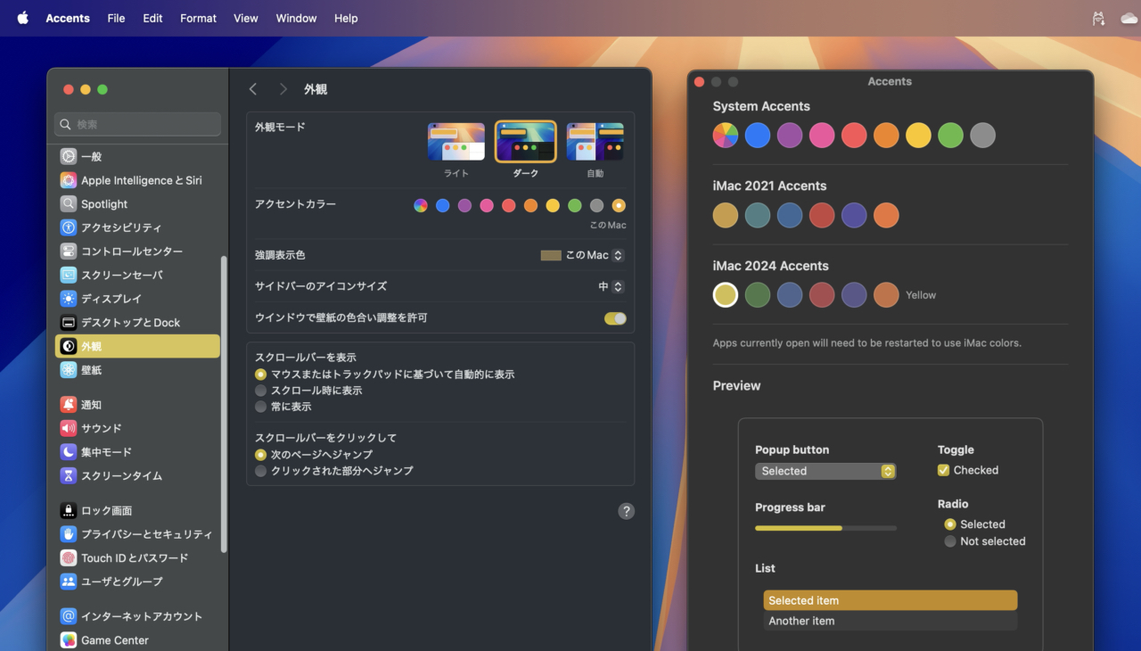Screen dimensions: 1141x651
Task: Select 'Another item' in Preview list
Action: (891, 621)
